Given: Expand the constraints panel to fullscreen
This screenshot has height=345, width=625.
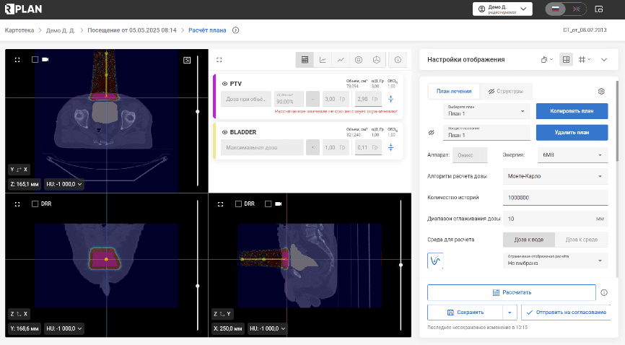Looking at the screenshot, I should [x=219, y=60].
